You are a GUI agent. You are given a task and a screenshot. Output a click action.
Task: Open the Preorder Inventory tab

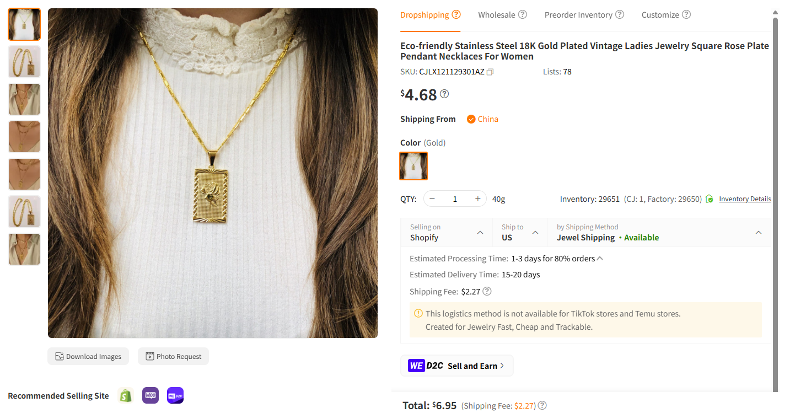(x=578, y=15)
